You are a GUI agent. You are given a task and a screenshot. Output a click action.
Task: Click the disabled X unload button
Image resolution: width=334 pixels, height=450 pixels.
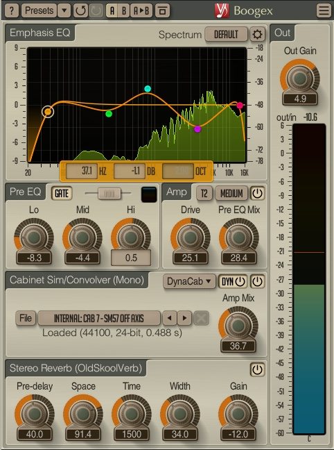pos(201,318)
